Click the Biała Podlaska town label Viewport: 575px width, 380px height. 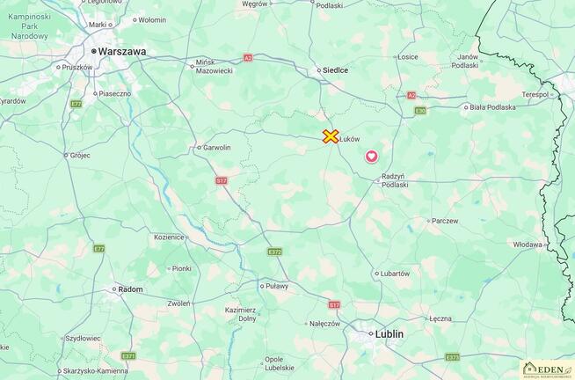(x=492, y=107)
